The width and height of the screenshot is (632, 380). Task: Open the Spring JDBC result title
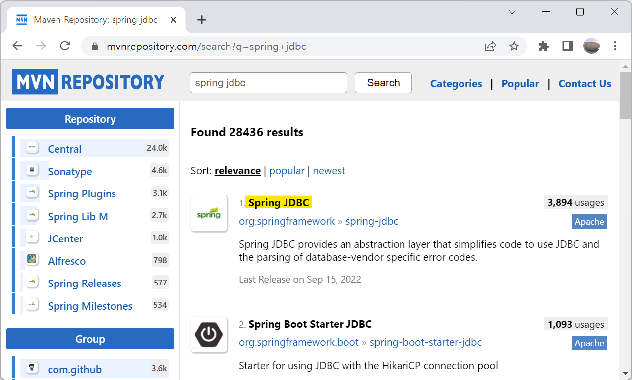click(x=279, y=202)
